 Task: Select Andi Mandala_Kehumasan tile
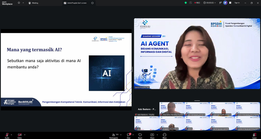(247, 109)
